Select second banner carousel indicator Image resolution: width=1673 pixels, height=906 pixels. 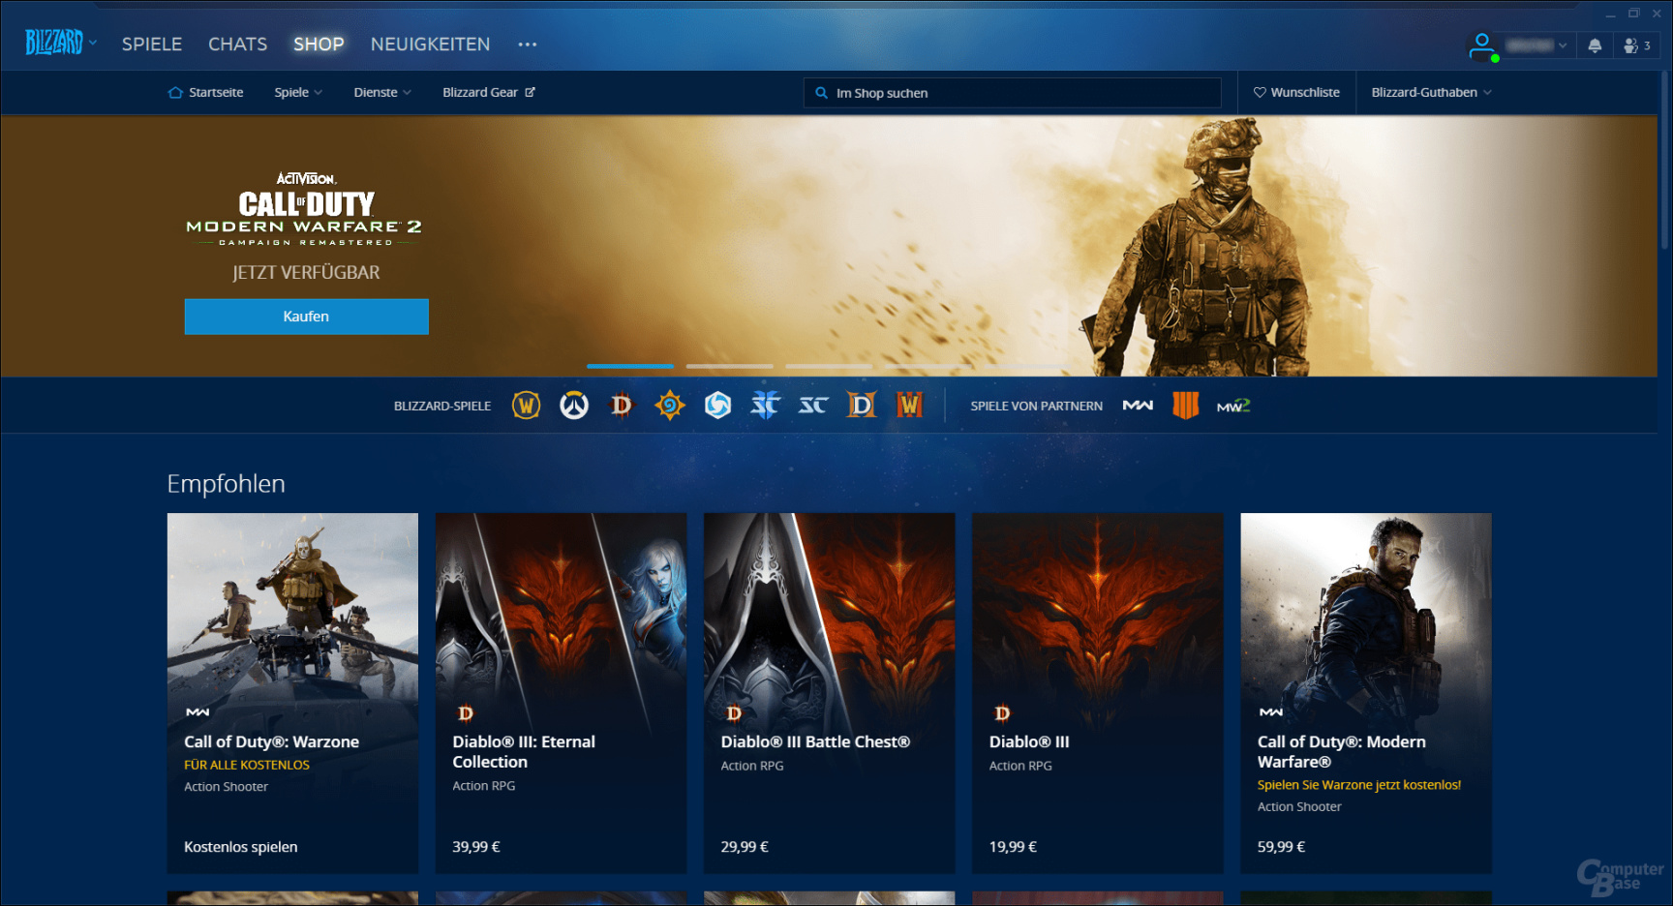730,366
